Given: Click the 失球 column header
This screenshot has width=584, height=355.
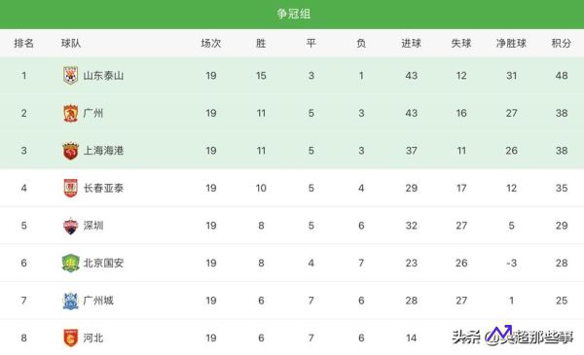Looking at the screenshot, I should pos(461,43).
